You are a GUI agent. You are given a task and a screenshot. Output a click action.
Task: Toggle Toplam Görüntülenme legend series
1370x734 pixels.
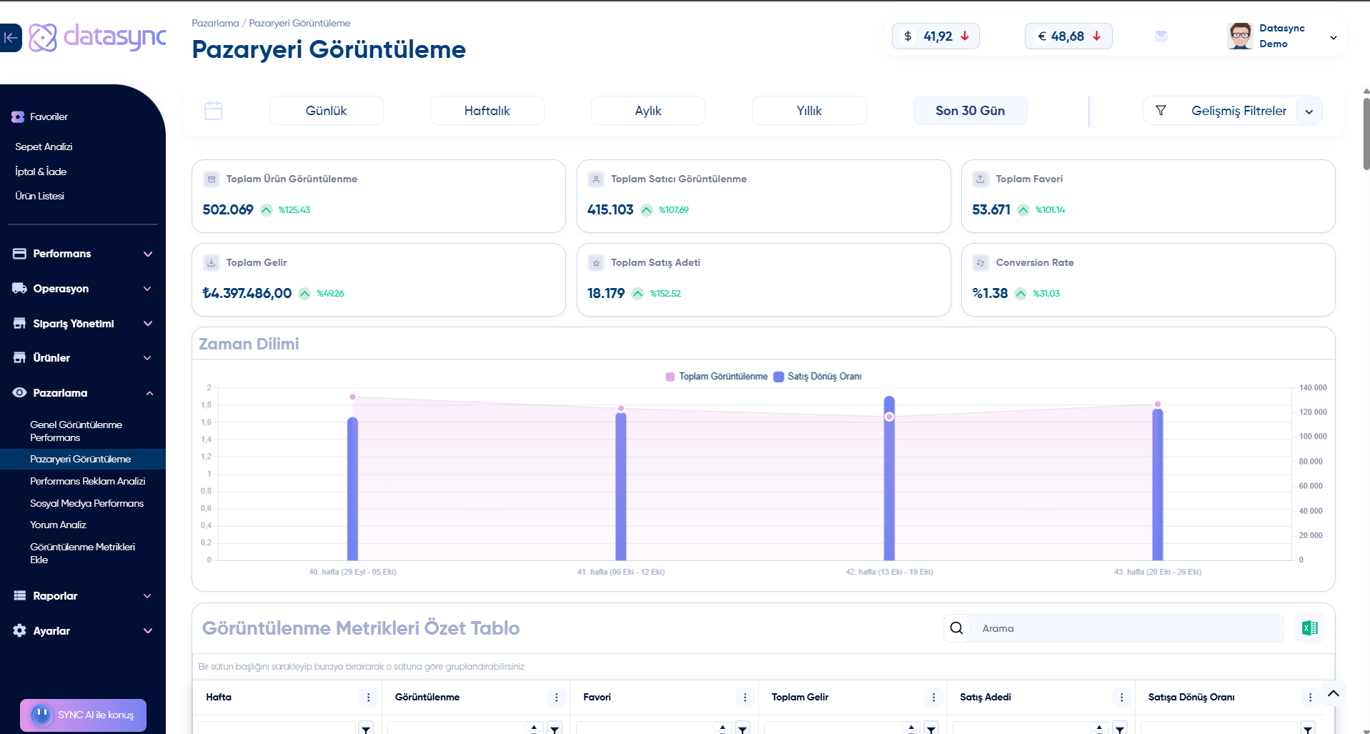point(717,377)
